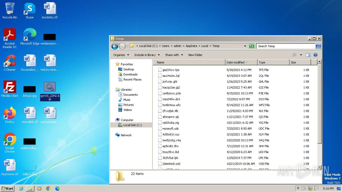This screenshot has width=342, height=192.
Task: Select normalbit.rtf on the desktop
Action: (30, 115)
